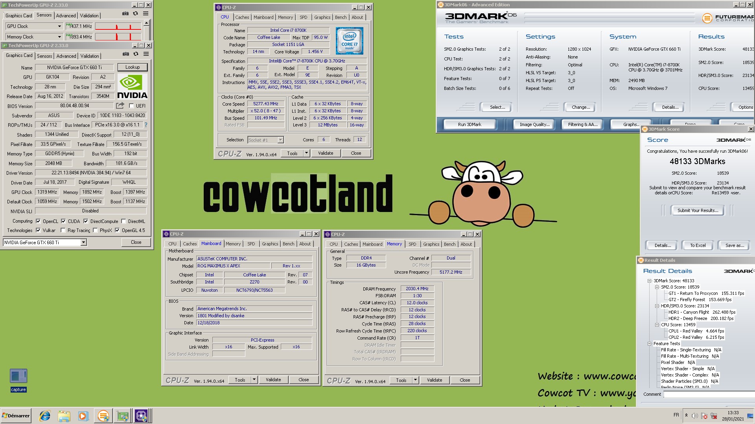Viewport: 755px width, 424px height.
Task: Open the Socket #1 selection dropdown in CPU-Z
Action: tap(280, 140)
